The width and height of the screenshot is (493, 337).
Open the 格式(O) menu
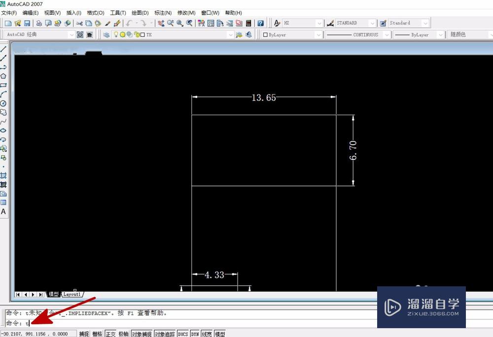[96, 13]
